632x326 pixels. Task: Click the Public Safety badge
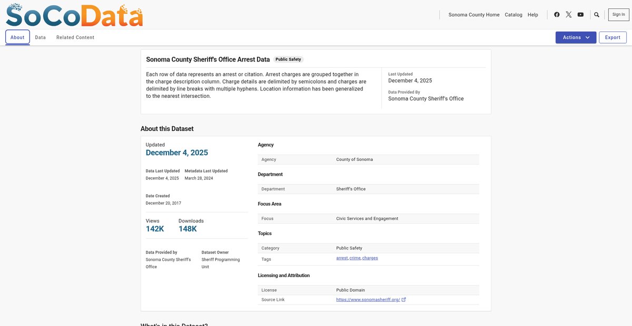(289, 59)
